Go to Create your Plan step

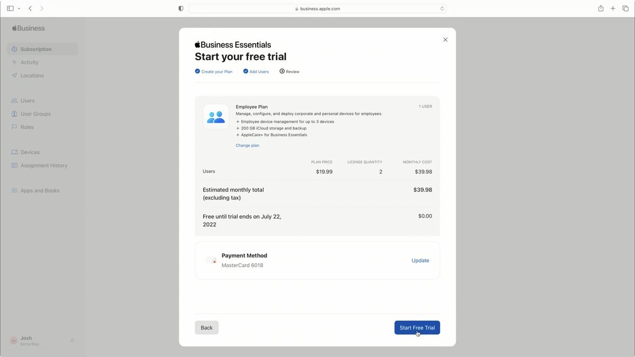coord(214,71)
